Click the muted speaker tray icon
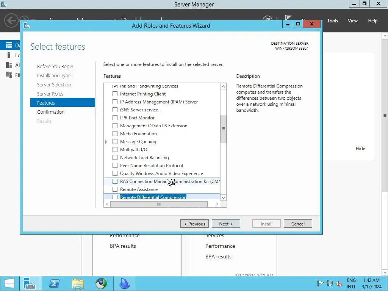This screenshot has height=291, width=388. point(338,283)
